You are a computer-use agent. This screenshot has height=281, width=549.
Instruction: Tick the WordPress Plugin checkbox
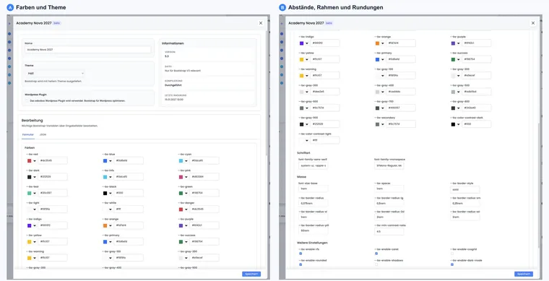click(27, 100)
